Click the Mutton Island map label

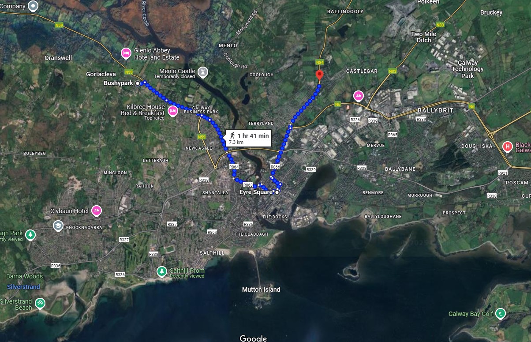point(261,289)
